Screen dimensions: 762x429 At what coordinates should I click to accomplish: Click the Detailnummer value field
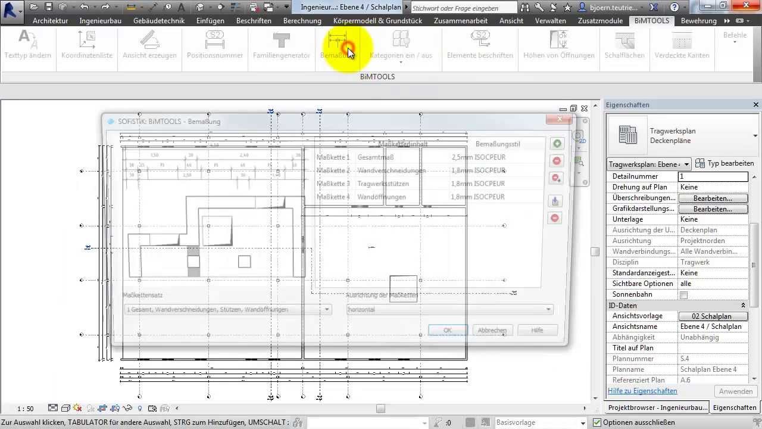pyautogui.click(x=713, y=176)
